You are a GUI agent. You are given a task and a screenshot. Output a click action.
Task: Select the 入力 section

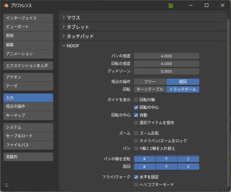[28, 98]
